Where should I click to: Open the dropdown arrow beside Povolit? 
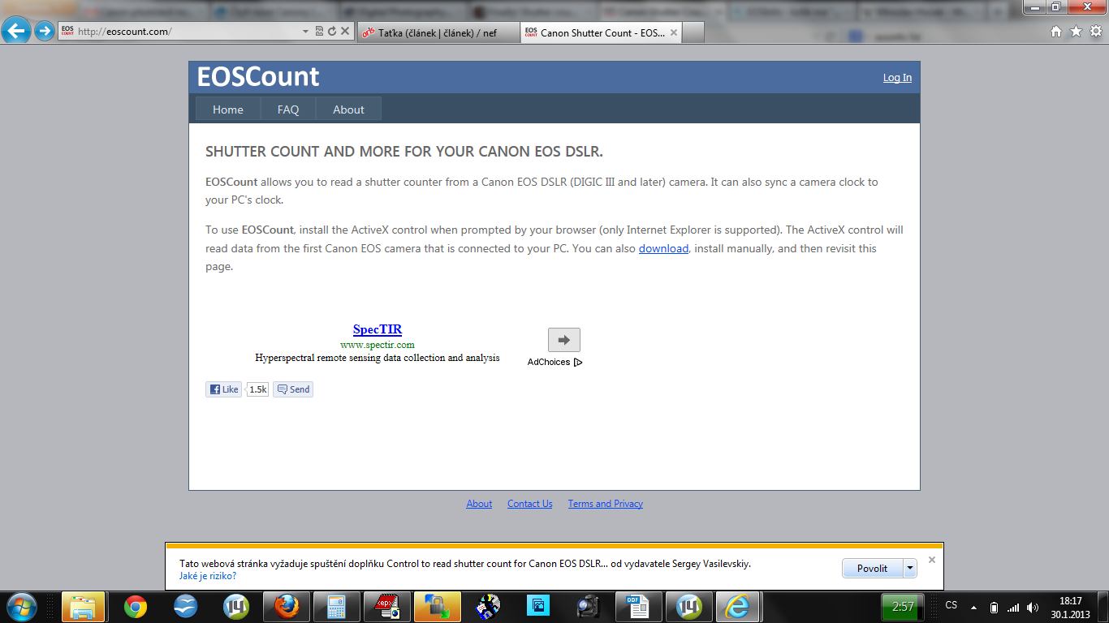coord(910,569)
